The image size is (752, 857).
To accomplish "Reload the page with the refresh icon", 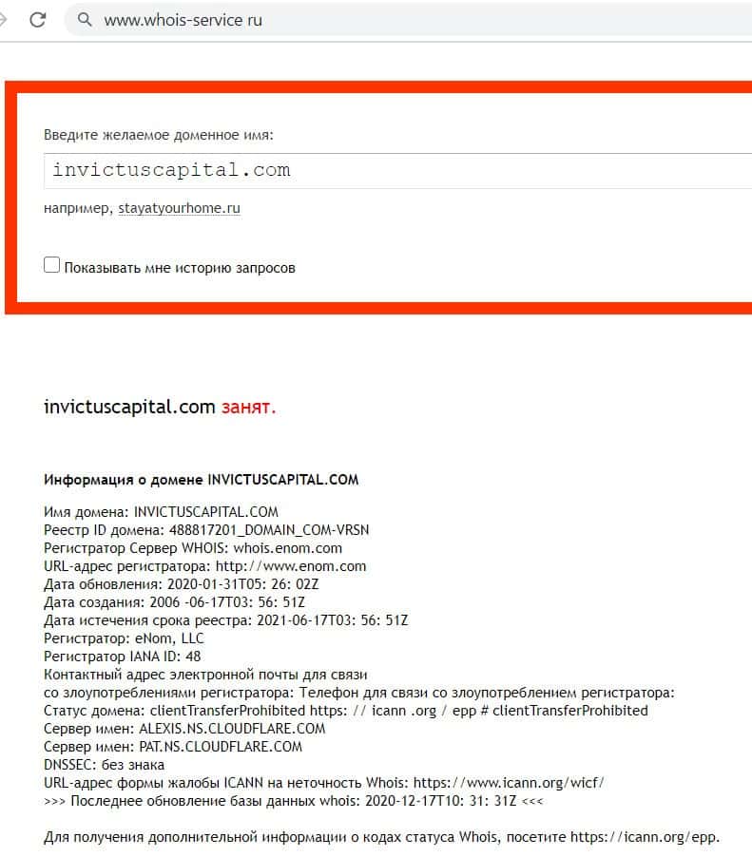I will (38, 20).
